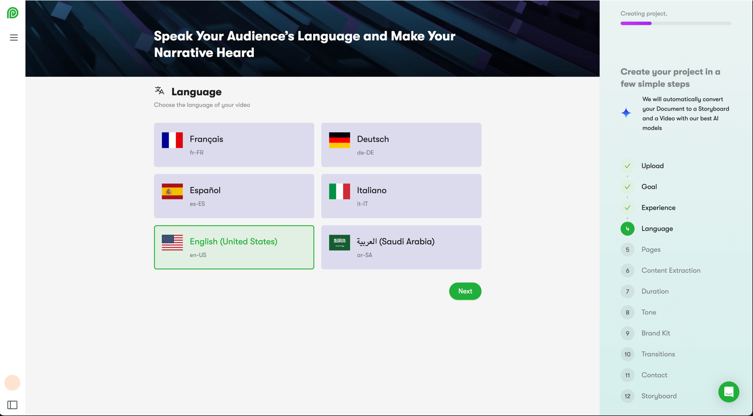The width and height of the screenshot is (753, 416).
Task: Open the chat support bubble
Action: (729, 392)
